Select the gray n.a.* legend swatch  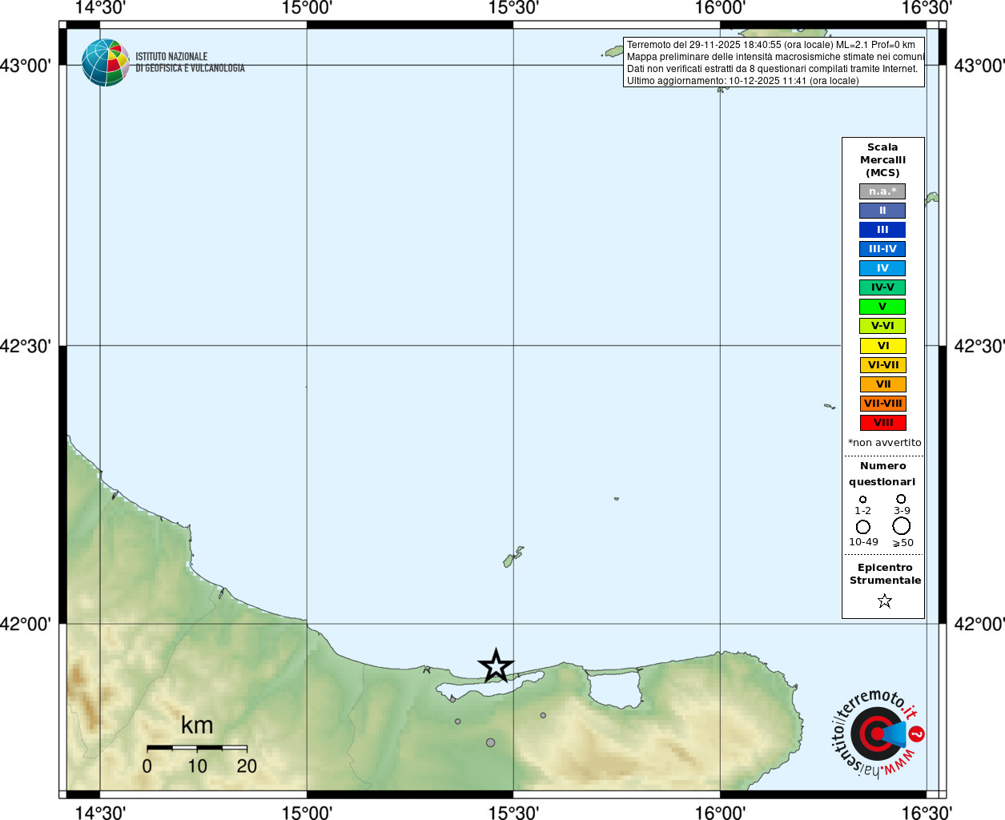[x=882, y=191]
